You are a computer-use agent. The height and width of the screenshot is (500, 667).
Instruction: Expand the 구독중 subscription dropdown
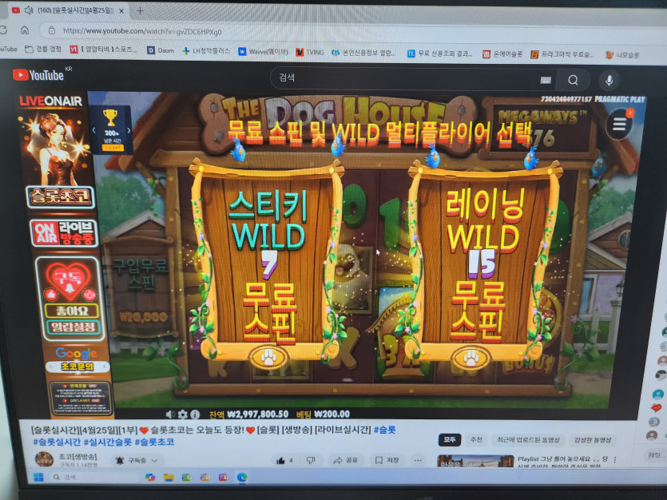tap(137, 460)
